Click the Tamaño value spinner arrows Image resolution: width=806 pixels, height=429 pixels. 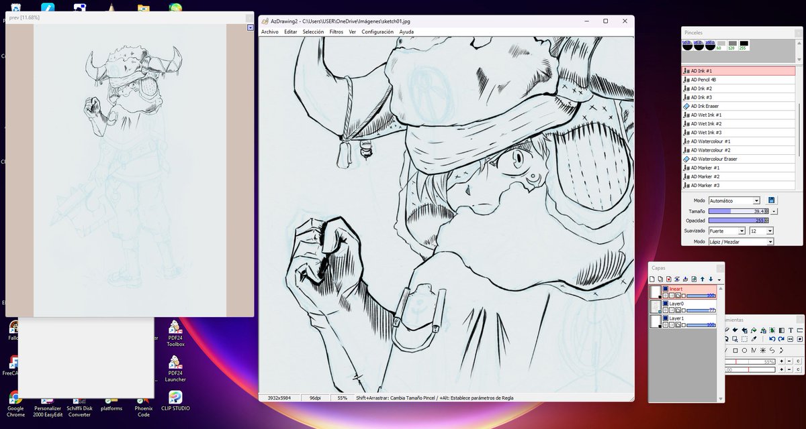[766, 211]
